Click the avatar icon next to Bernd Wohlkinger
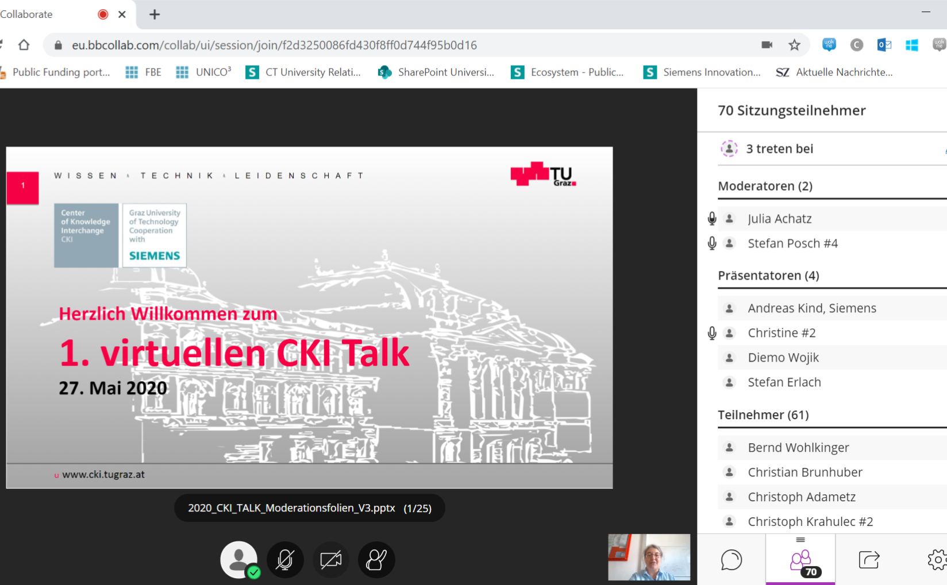This screenshot has width=947, height=585. point(729,447)
